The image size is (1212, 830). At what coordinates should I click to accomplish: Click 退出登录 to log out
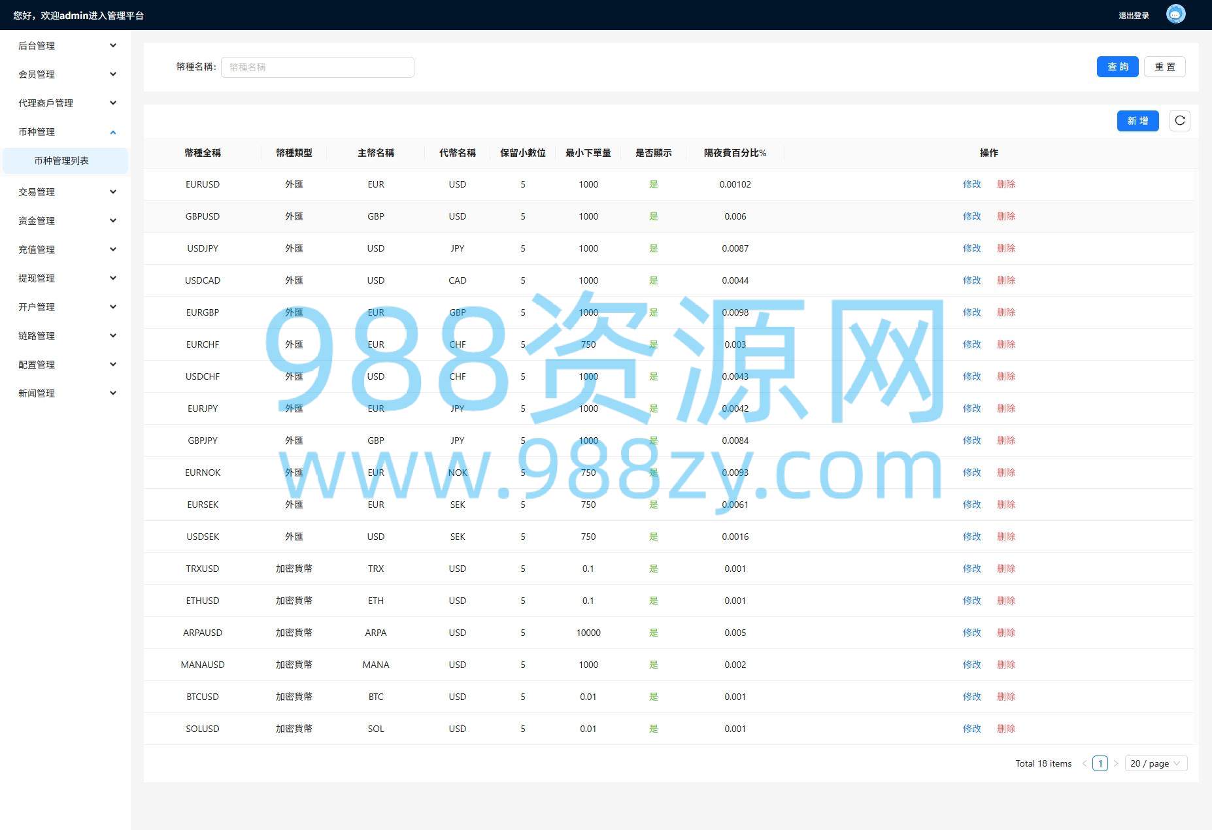(x=1134, y=16)
